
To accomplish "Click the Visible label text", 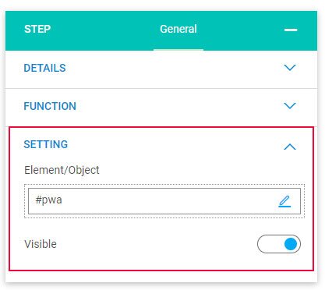I will point(41,244).
